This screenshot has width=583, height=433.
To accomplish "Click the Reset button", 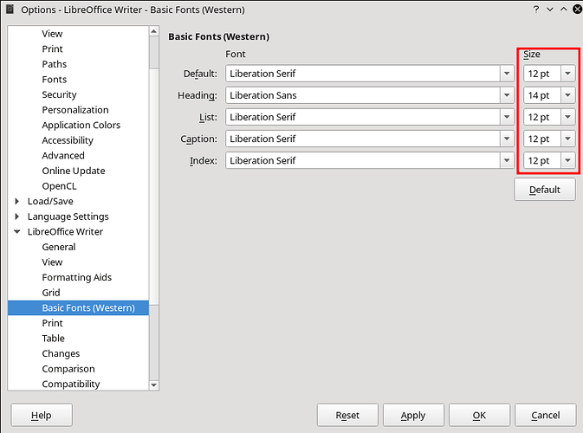I will 347,415.
